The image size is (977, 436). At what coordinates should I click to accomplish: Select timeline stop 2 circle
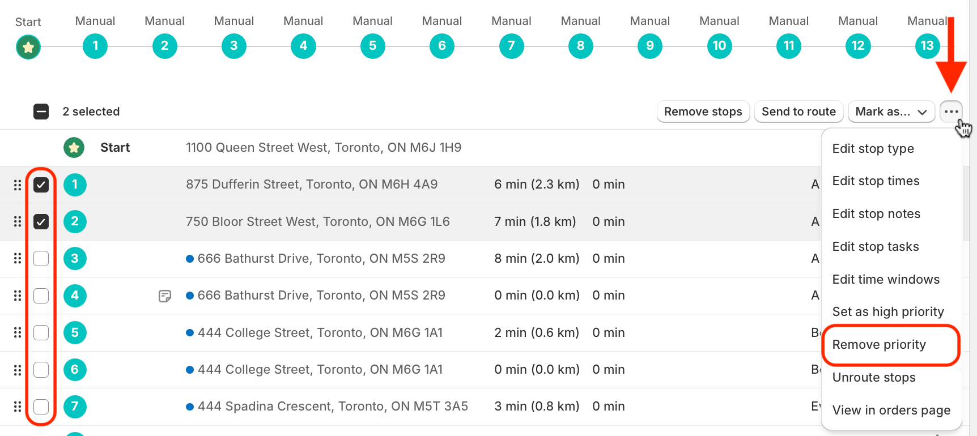point(164,46)
